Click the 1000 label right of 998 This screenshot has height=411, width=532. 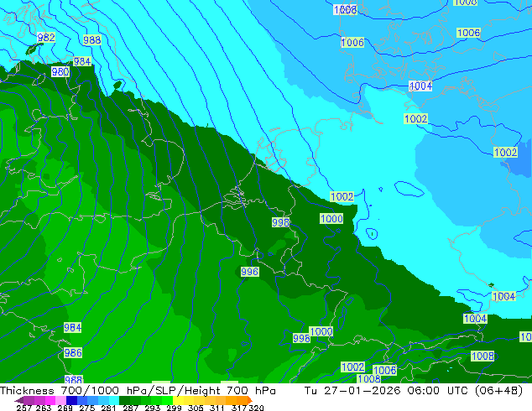[331, 219]
